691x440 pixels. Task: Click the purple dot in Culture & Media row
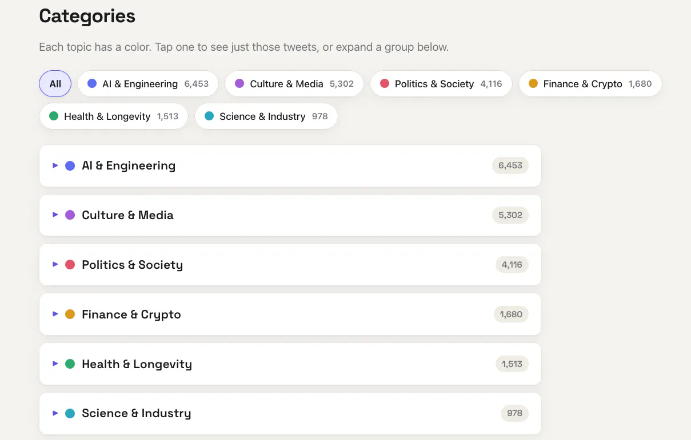click(70, 215)
